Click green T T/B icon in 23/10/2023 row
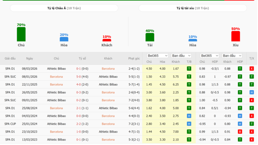This screenshot has width=258, height=145. 189,131
